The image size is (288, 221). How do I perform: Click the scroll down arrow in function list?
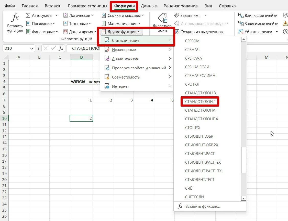[243, 198]
